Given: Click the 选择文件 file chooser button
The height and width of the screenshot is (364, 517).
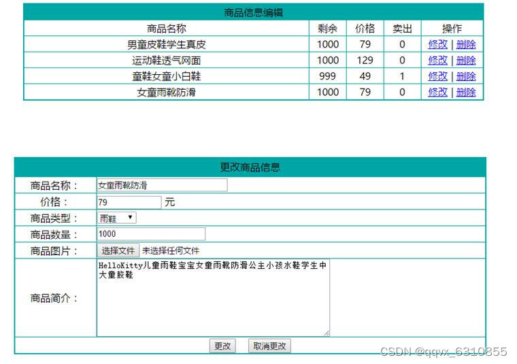Looking at the screenshot, I should click(118, 250).
